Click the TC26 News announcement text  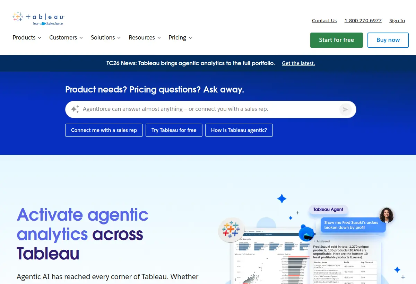(x=191, y=63)
